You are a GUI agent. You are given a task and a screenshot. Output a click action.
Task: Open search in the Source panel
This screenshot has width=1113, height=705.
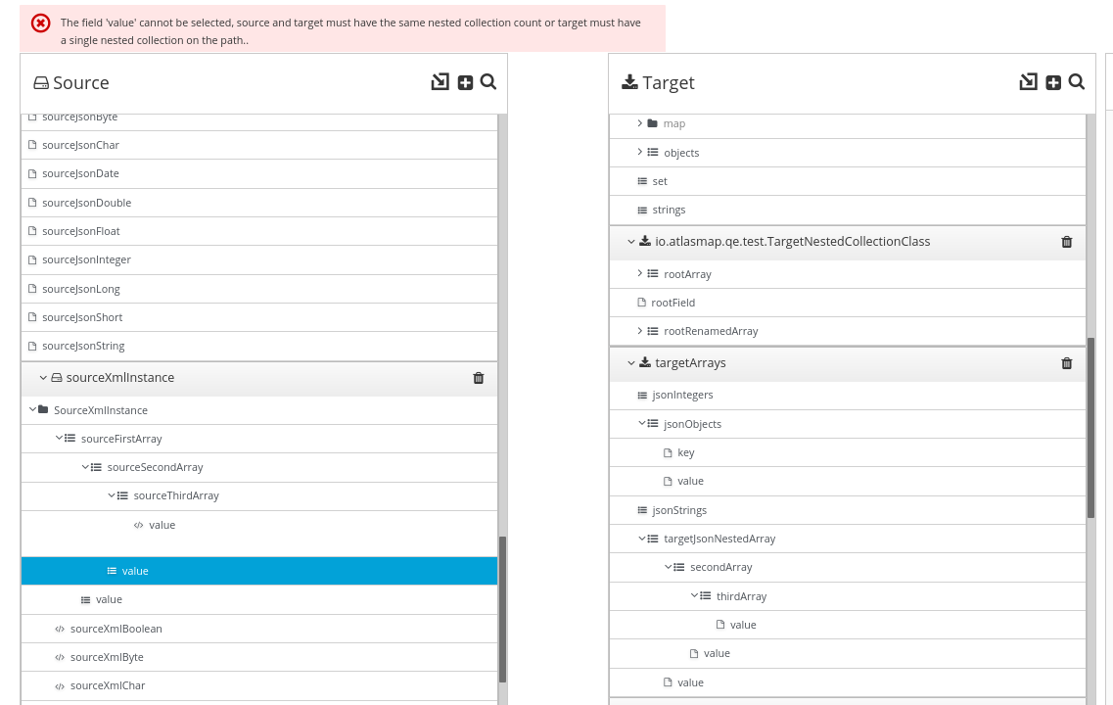[488, 81]
